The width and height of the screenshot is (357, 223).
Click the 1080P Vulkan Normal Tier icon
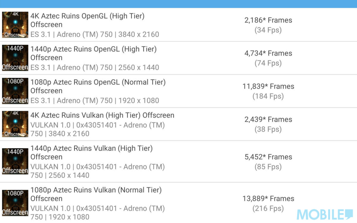(15, 203)
